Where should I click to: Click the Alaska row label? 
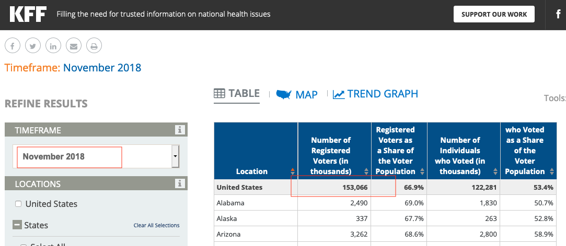(227, 218)
